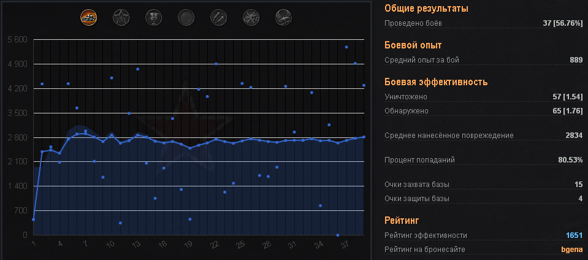Click the crossed guns icon
588x260 pixels.
251,17
